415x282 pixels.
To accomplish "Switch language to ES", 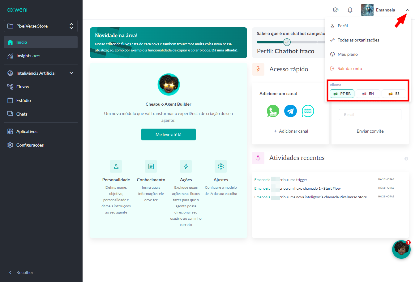I will click(394, 93).
